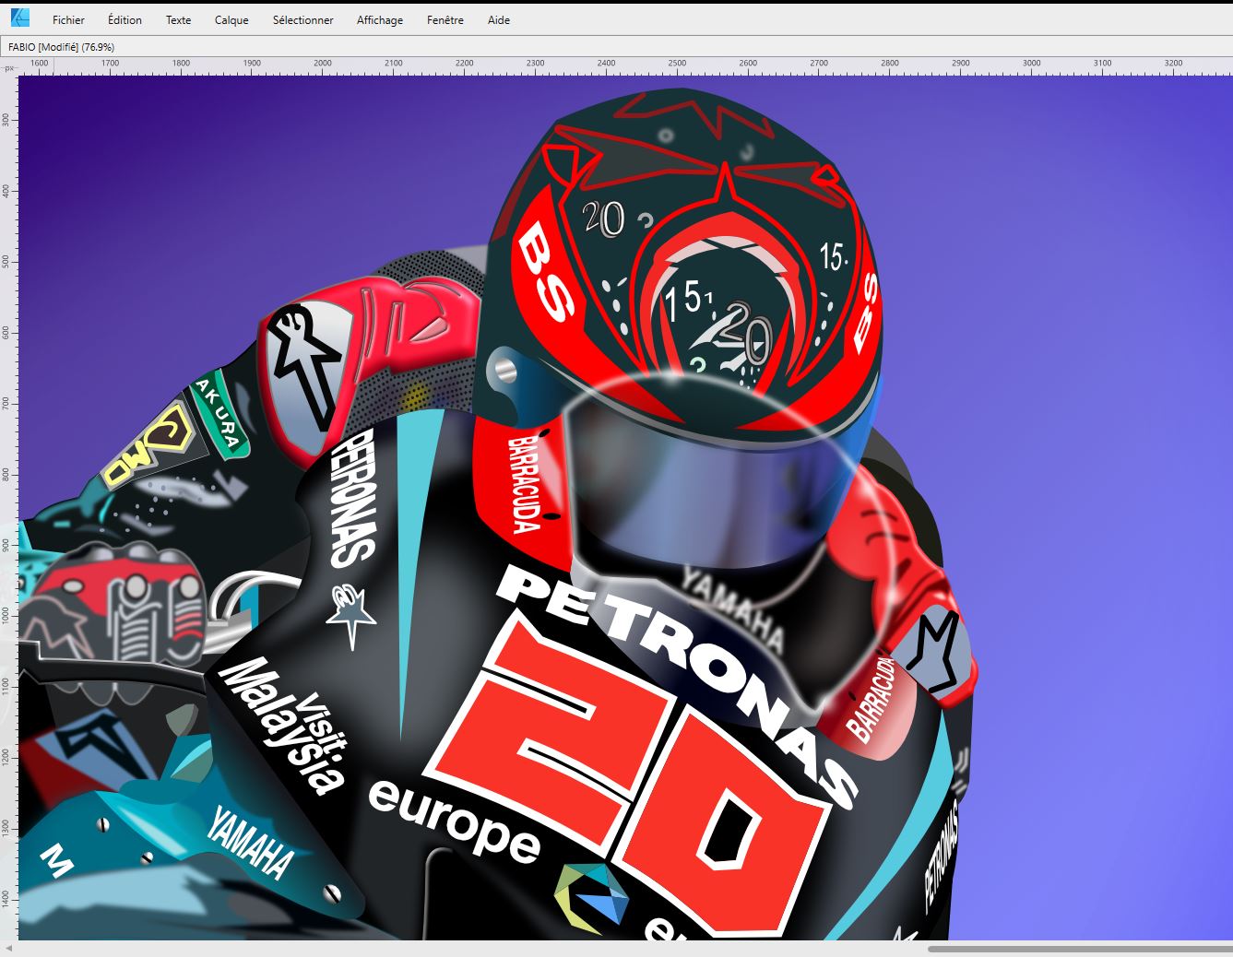Open the Texte menu
This screenshot has width=1233, height=957.
(178, 19)
